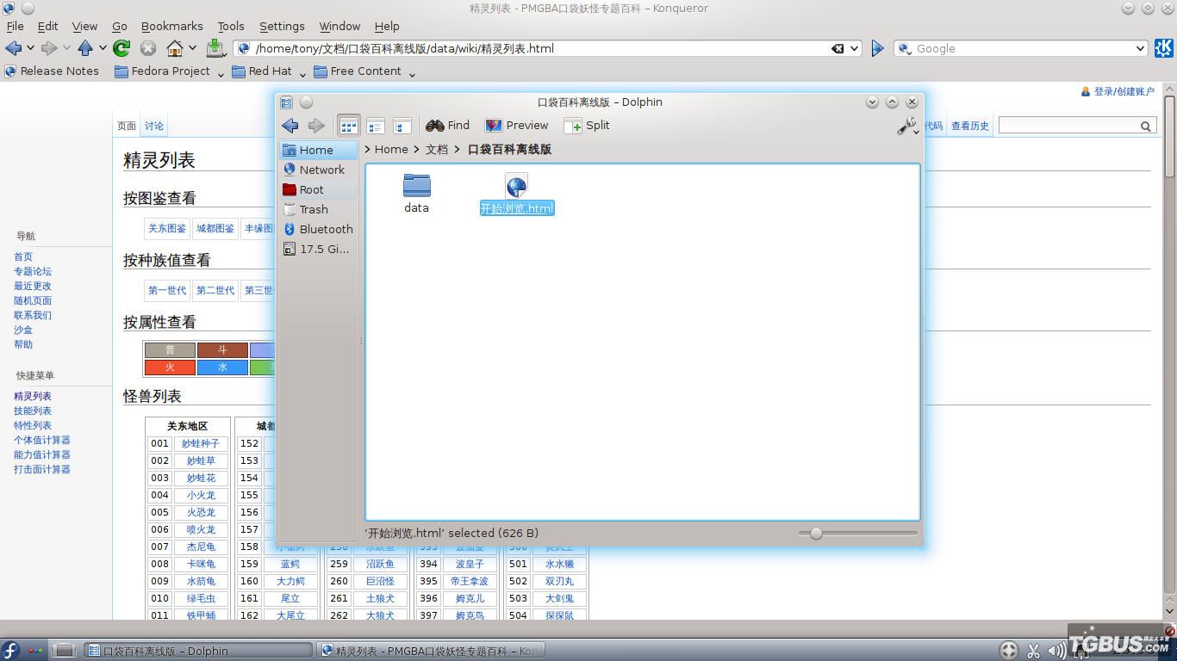Expand the location bar history dropdown
1177x661 pixels.
[x=855, y=48]
